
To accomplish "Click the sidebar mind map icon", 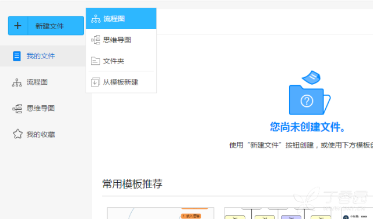I will pyautogui.click(x=17, y=109).
